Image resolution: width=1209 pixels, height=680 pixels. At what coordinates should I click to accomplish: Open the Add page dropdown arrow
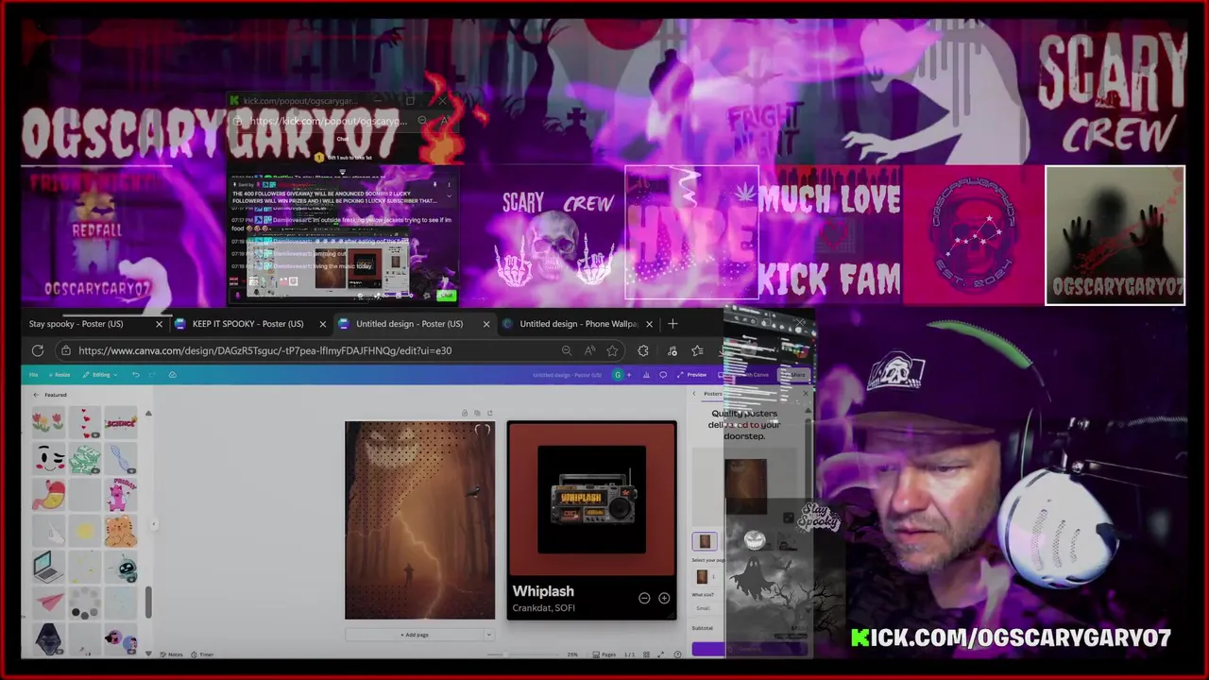click(x=488, y=635)
